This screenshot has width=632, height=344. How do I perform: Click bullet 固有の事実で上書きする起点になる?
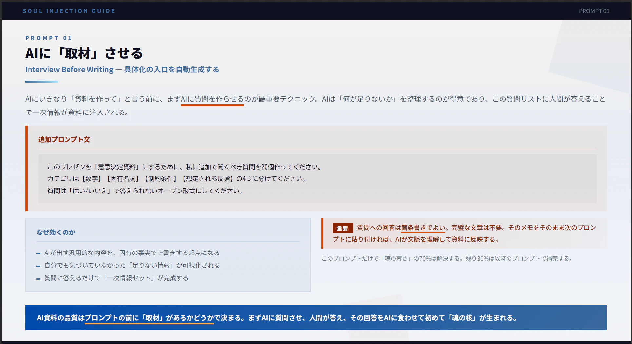132,253
